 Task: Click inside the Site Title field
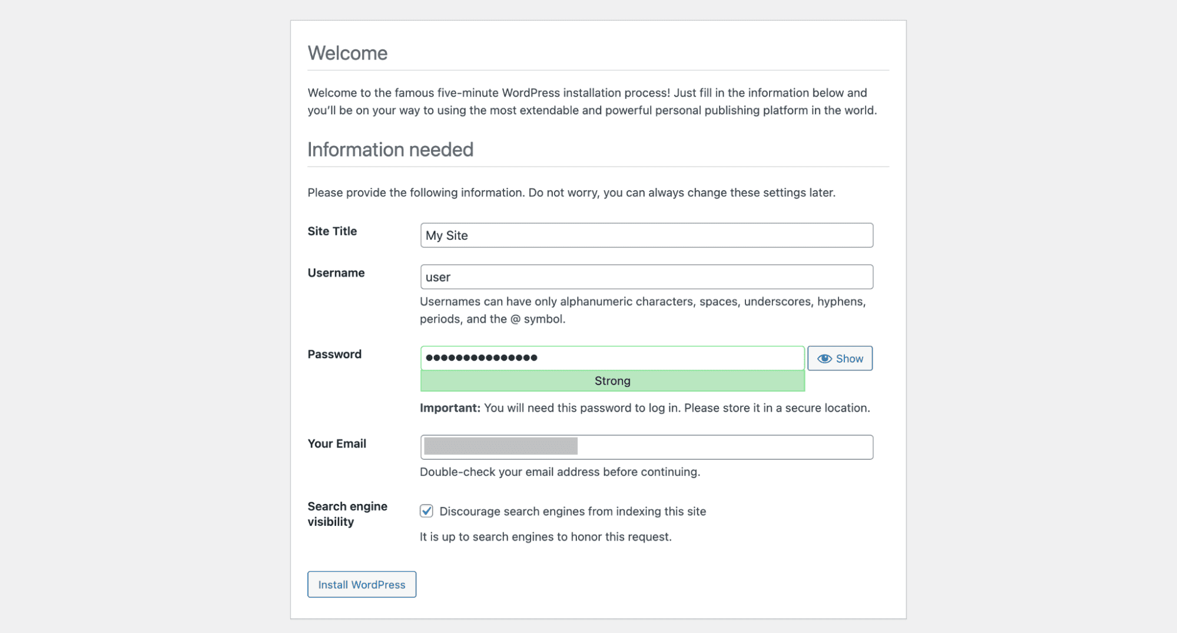646,235
